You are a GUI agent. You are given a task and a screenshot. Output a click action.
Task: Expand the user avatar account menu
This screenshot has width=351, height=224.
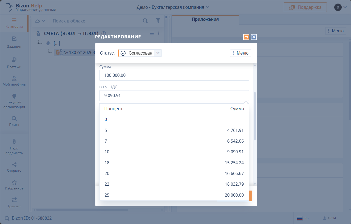click(x=341, y=7)
